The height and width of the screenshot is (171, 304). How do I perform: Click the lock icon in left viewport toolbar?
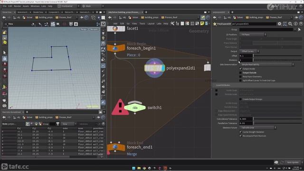pyautogui.click(x=5, y=58)
